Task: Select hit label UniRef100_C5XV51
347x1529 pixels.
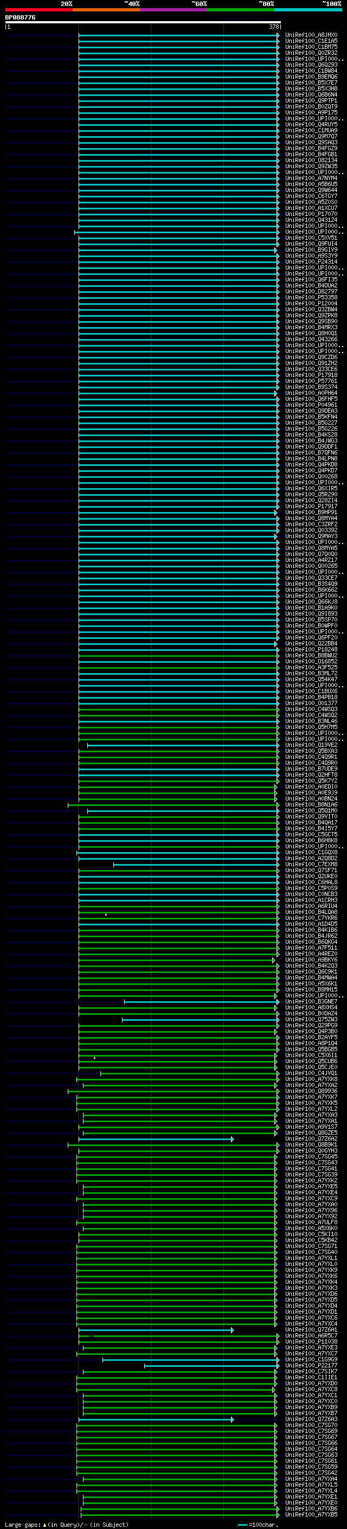Action: [x=311, y=238]
